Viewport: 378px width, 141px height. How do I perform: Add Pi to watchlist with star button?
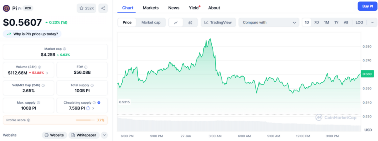86,8
